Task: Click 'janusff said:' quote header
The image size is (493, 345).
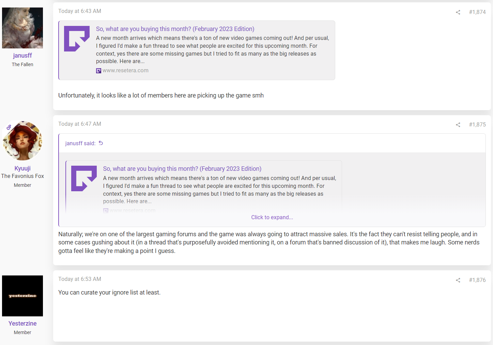Action: point(80,144)
